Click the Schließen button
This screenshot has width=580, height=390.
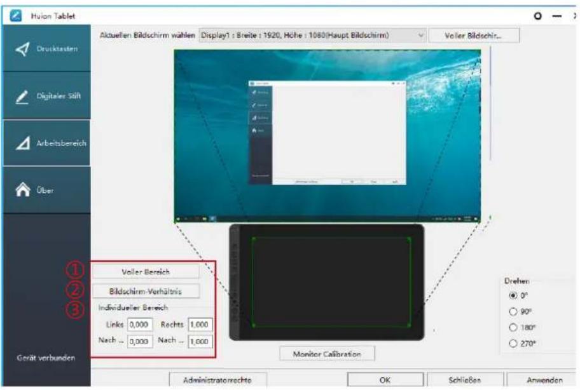465,380
